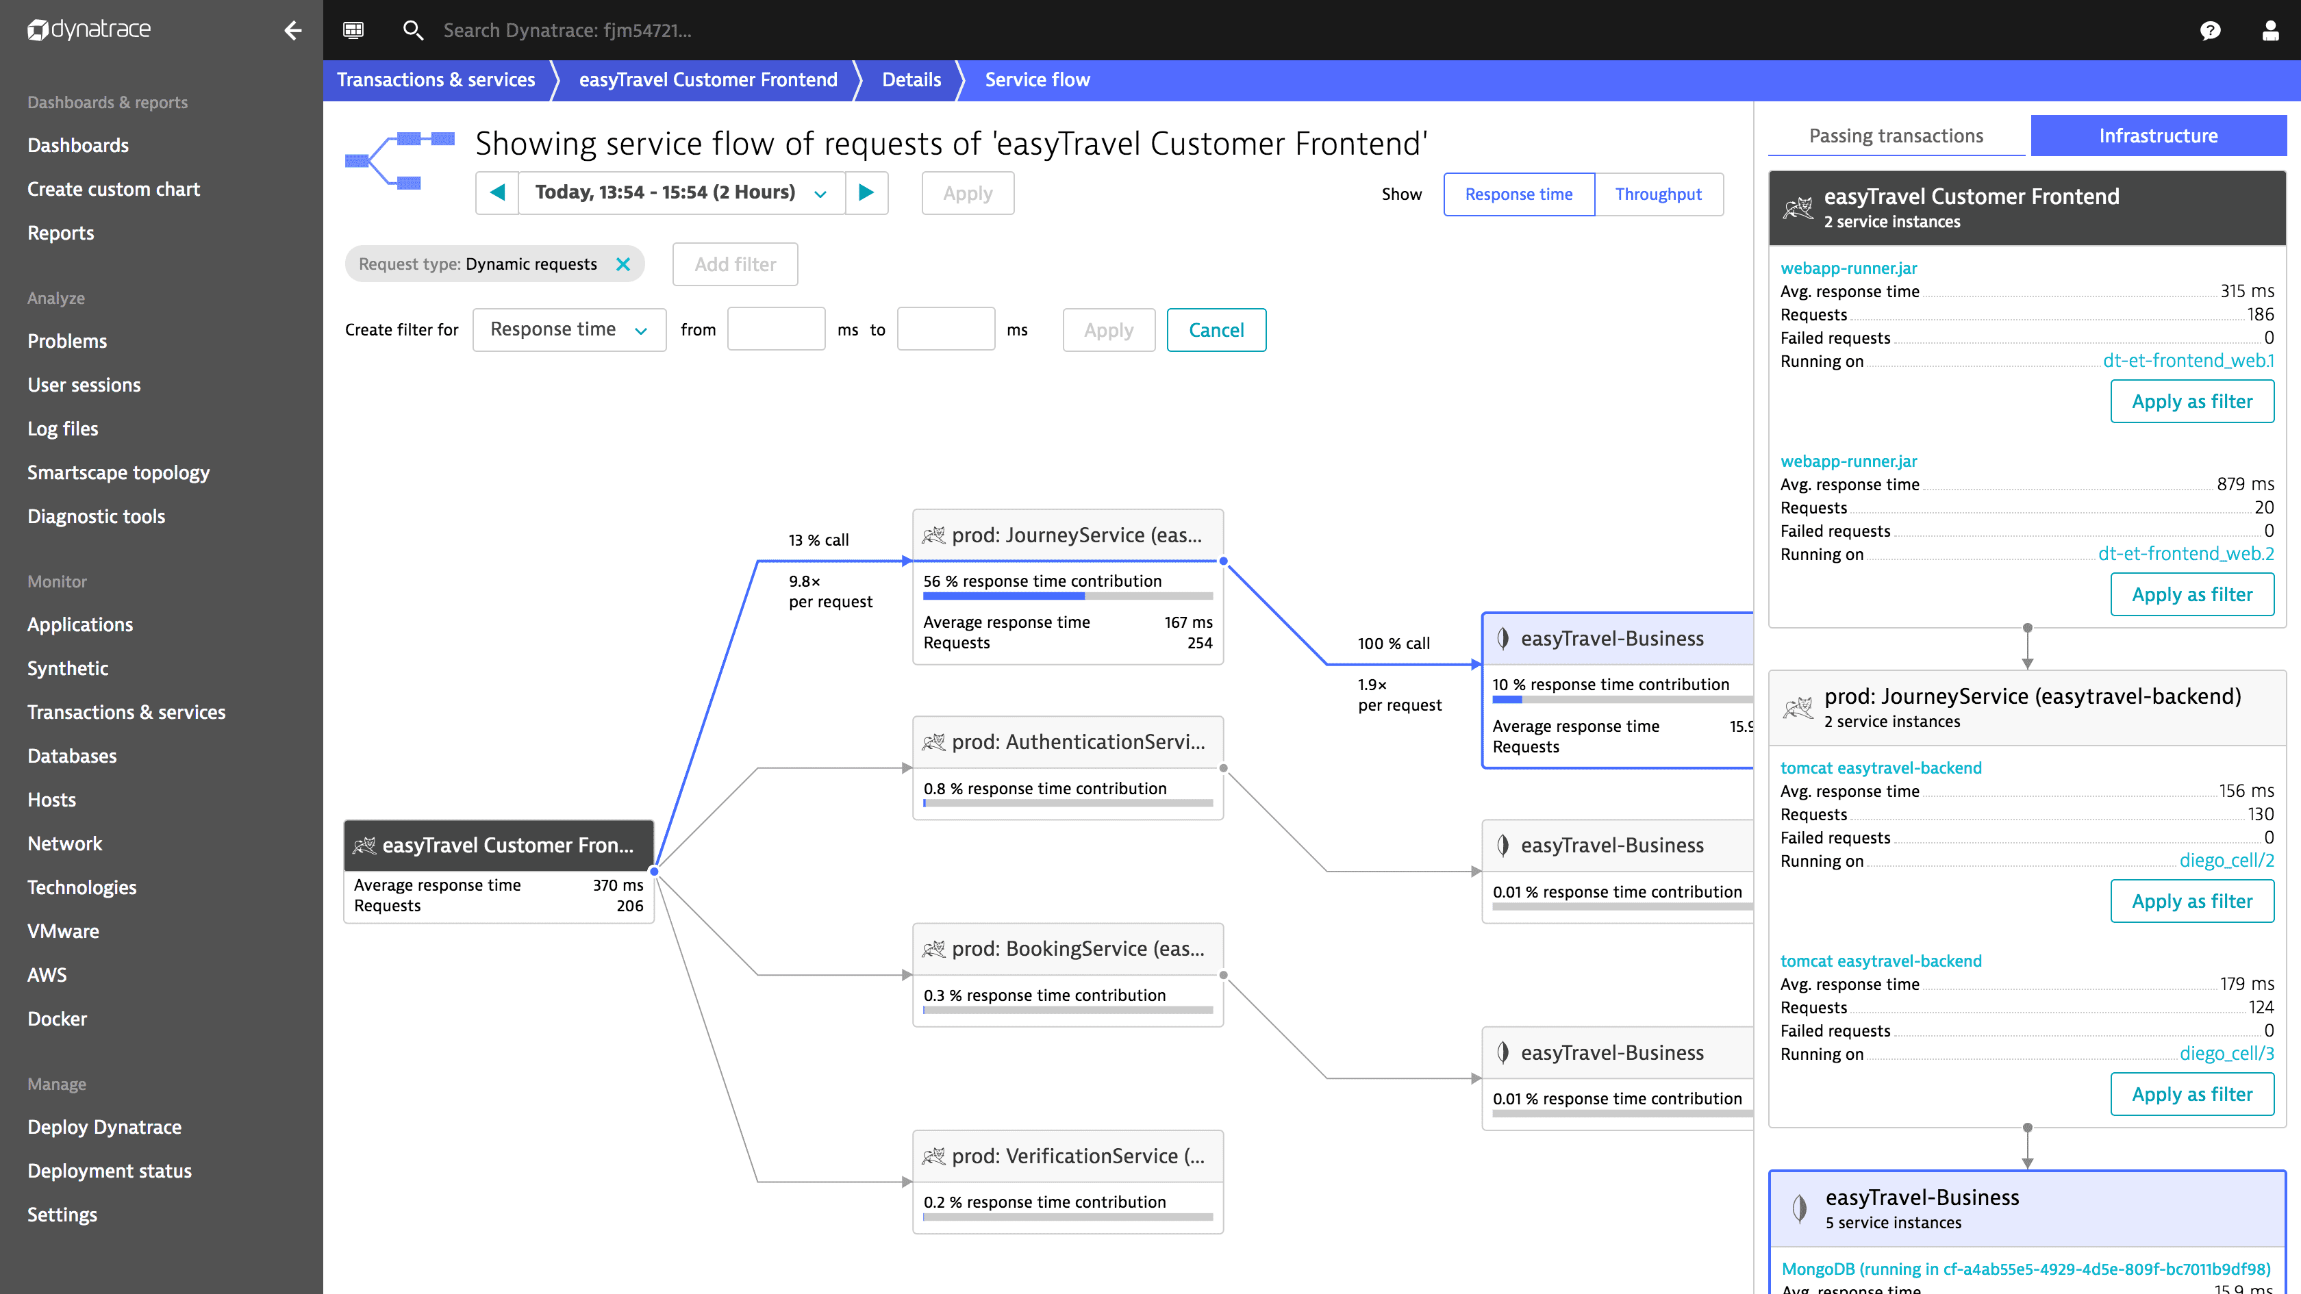The image size is (2301, 1294).
Task: Click BookingService node Tomcat icon
Action: [x=933, y=948]
